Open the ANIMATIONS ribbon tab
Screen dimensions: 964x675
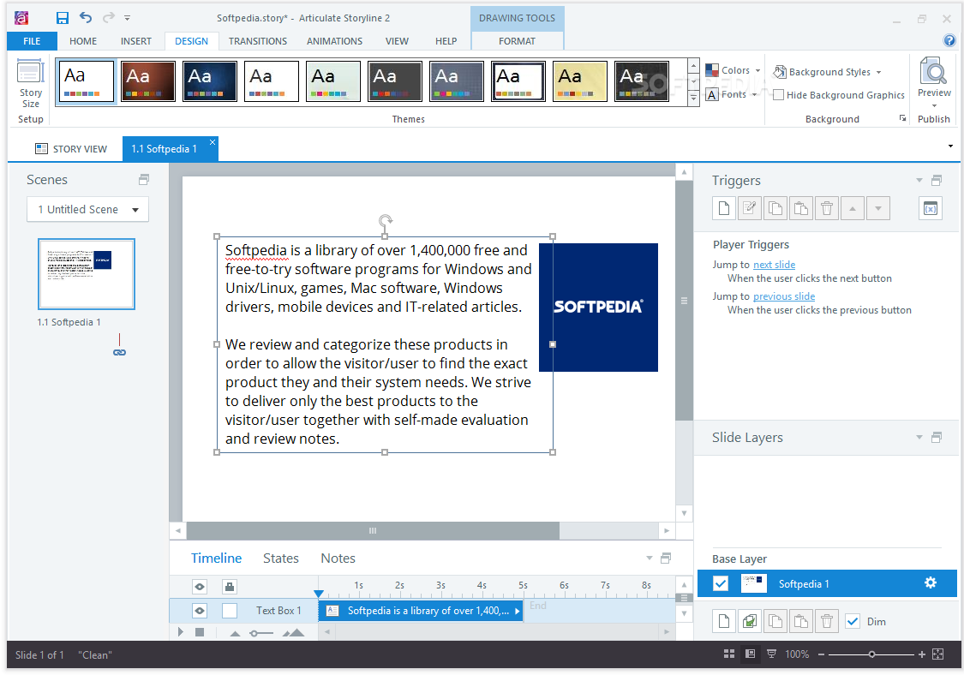[334, 41]
